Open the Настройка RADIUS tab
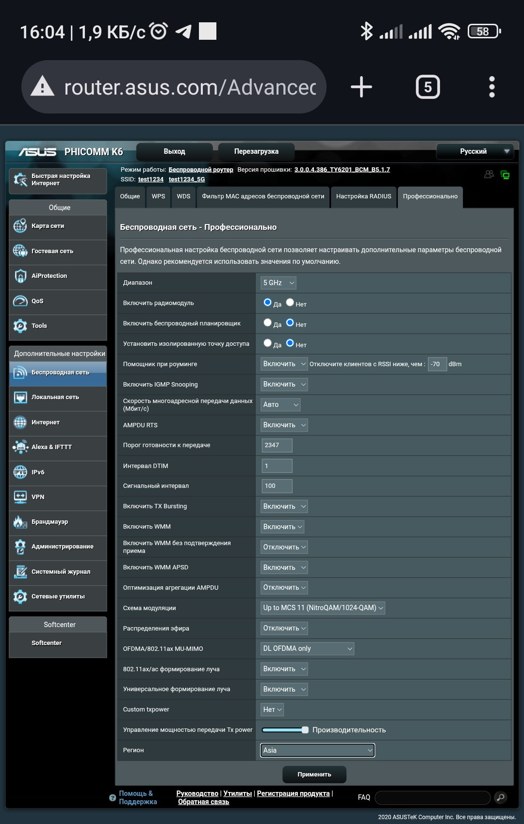Image resolution: width=524 pixels, height=824 pixels. click(x=363, y=196)
